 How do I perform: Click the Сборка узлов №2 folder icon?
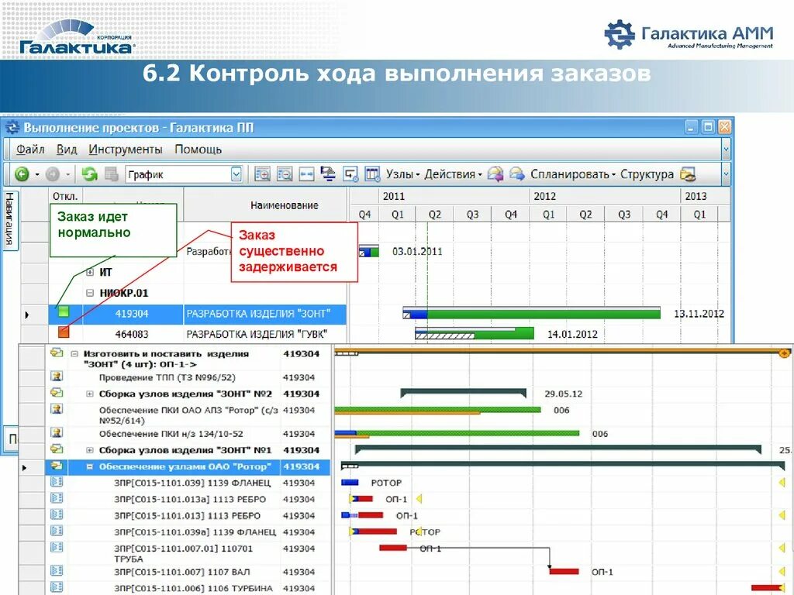[x=57, y=393]
